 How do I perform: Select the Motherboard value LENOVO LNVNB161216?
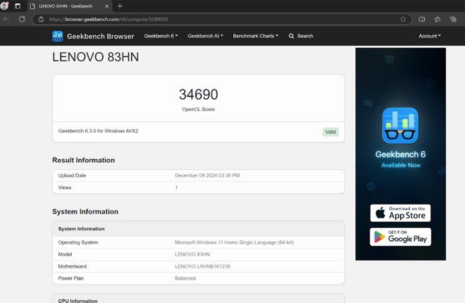(x=203, y=266)
